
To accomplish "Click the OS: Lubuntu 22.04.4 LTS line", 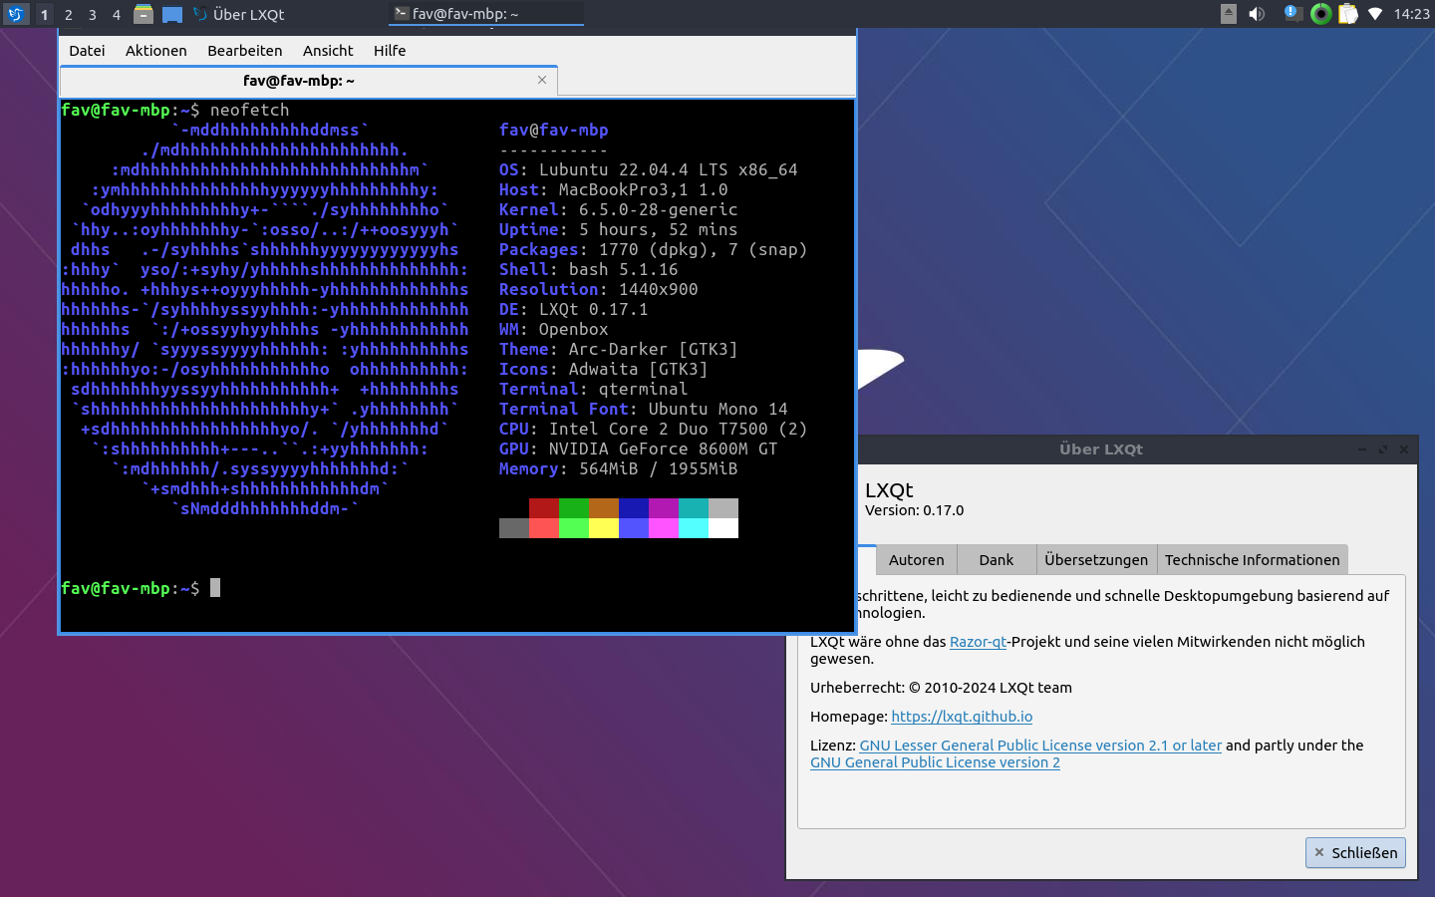I will tap(649, 169).
